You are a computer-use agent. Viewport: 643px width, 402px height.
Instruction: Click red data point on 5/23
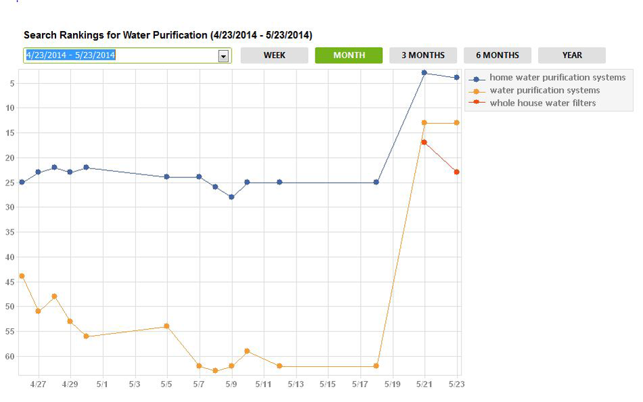[457, 172]
